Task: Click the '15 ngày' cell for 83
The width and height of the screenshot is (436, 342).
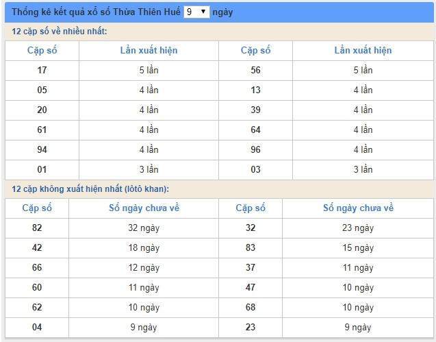Action: 358,248
